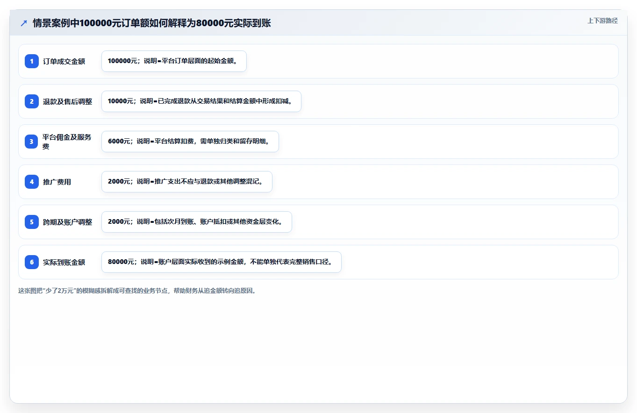Image resolution: width=637 pixels, height=413 pixels.
Task: Select step number 2 badge
Action: tap(32, 101)
